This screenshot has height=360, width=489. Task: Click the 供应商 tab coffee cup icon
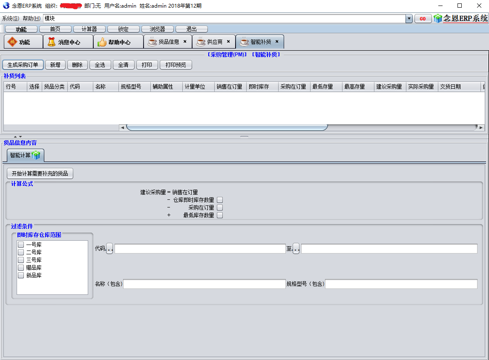click(x=201, y=42)
